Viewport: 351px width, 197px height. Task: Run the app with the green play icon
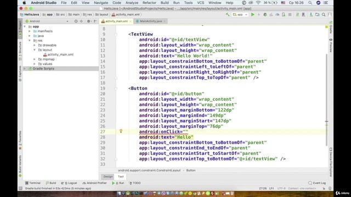[253, 15]
